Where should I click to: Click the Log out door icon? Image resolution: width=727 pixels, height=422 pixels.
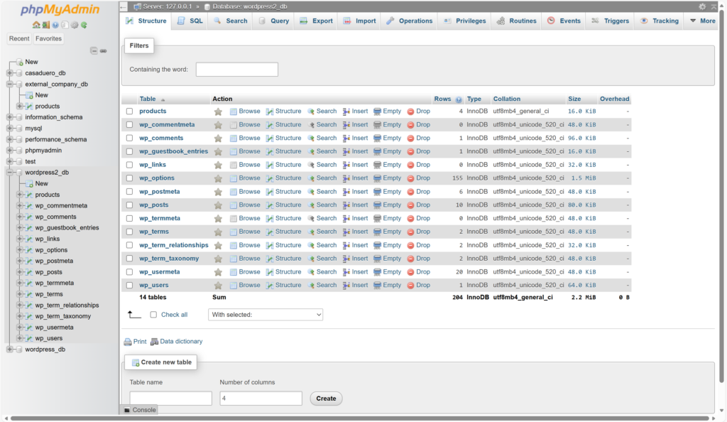46,25
